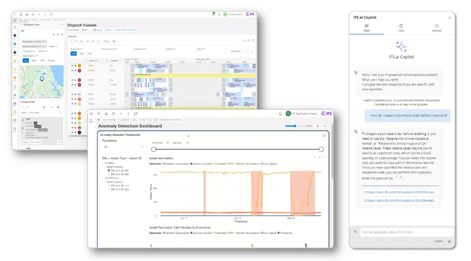Open apps grid in Anomaly Dashboard window
This screenshot has width=471, height=261.
click(x=114, y=114)
